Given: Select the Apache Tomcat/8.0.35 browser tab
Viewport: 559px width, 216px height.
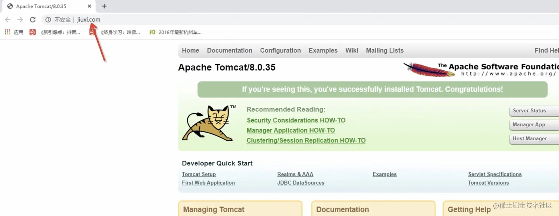Looking at the screenshot, I should [48, 6].
